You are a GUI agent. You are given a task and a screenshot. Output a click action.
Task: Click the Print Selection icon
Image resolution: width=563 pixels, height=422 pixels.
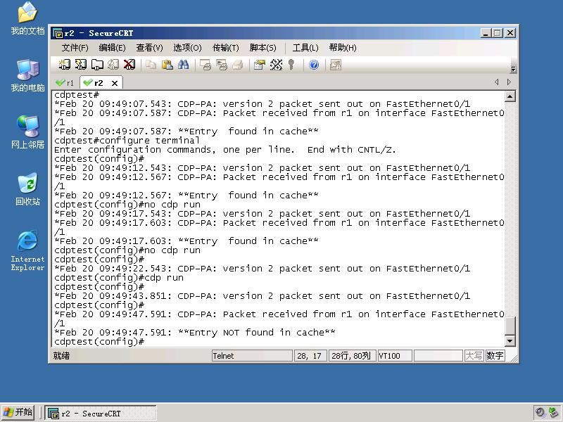tap(222, 65)
